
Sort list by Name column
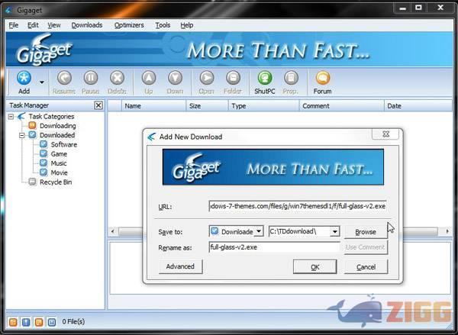tap(153, 106)
